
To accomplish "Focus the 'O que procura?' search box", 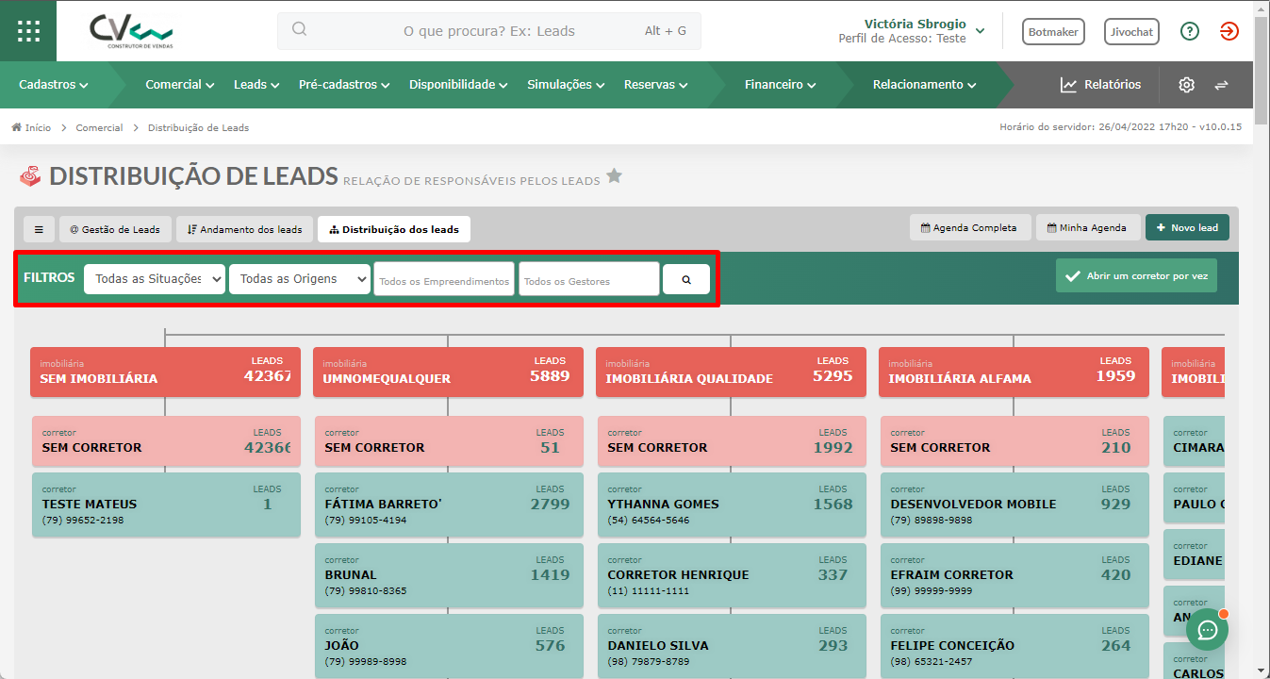I will [x=489, y=31].
